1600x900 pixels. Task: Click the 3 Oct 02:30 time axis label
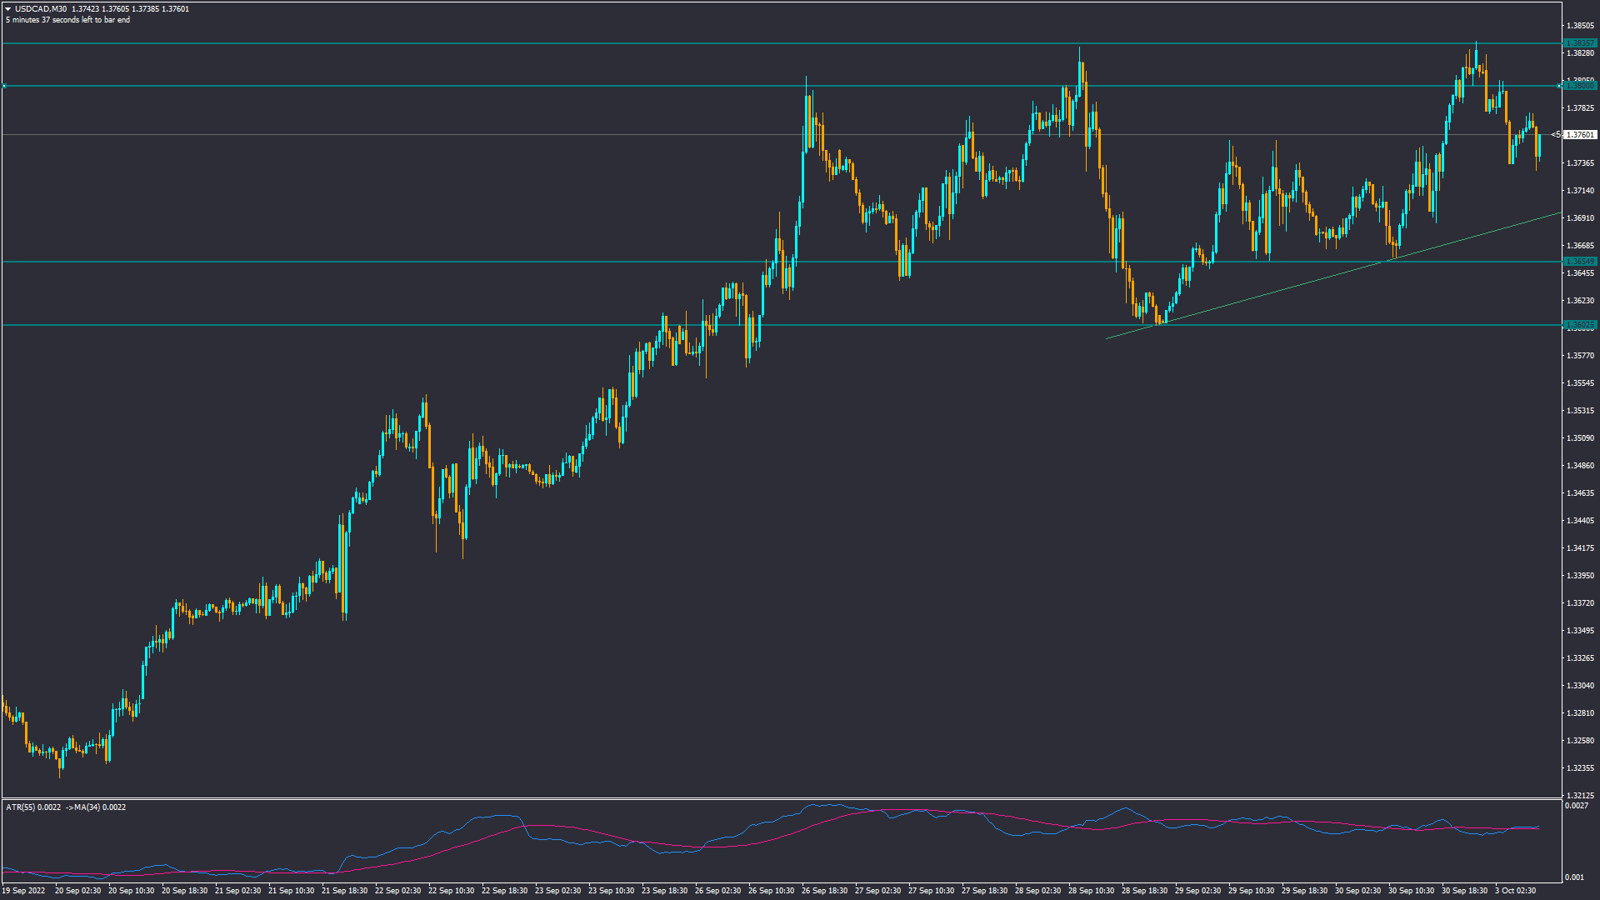click(x=1515, y=891)
